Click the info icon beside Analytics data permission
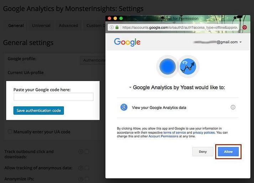Image resolution: width=254 pixels, height=183 pixels. 233,107
